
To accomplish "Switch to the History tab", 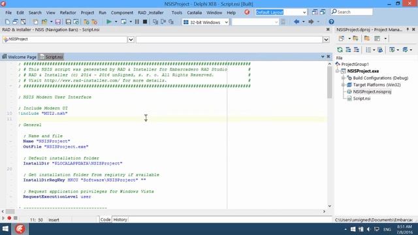I will click(120, 219).
